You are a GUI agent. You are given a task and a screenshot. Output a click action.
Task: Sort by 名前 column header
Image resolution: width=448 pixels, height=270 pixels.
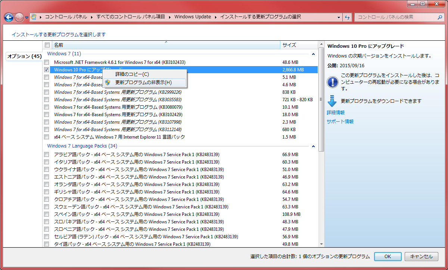[x=166, y=45]
